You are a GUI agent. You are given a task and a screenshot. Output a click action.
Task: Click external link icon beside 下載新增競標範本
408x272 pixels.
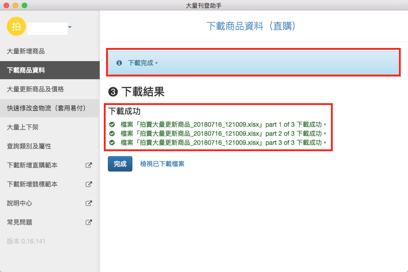coord(89,184)
